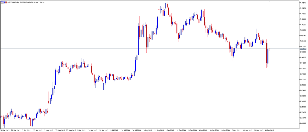Click the 13 May 2019 date label

tap(60, 130)
